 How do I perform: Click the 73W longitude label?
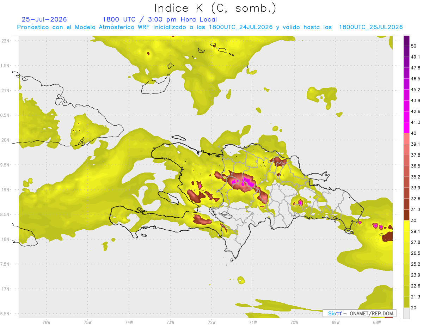click(x=170, y=322)
